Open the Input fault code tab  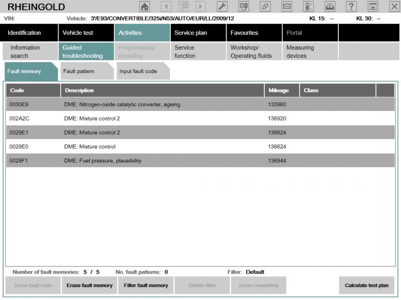pos(142,71)
